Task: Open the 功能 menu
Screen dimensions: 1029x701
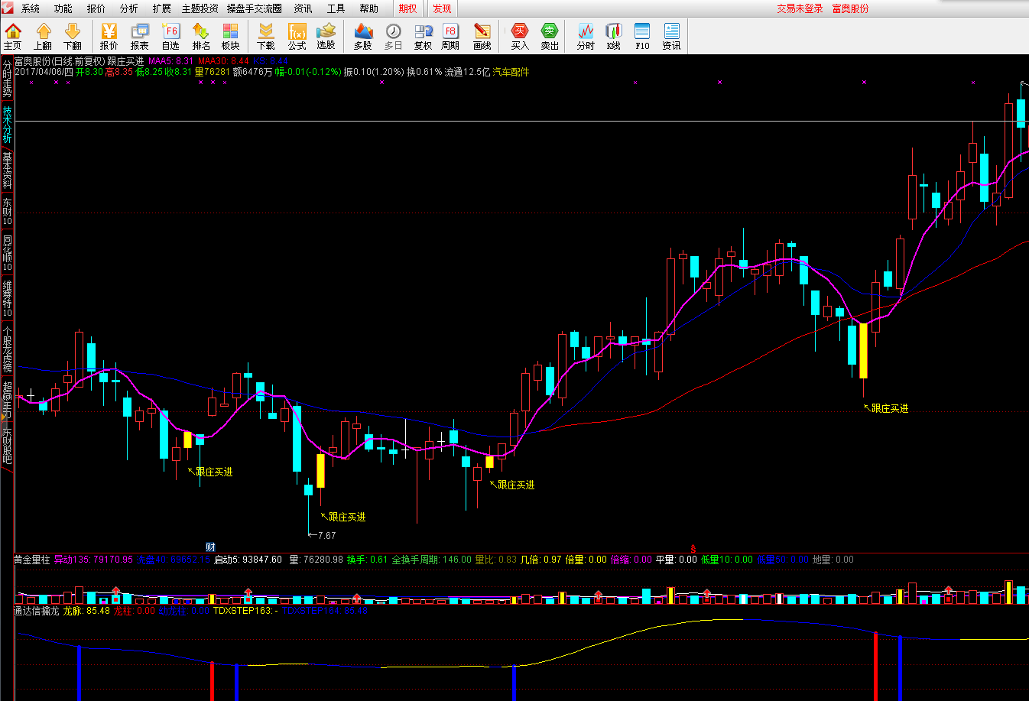Action: click(x=63, y=8)
